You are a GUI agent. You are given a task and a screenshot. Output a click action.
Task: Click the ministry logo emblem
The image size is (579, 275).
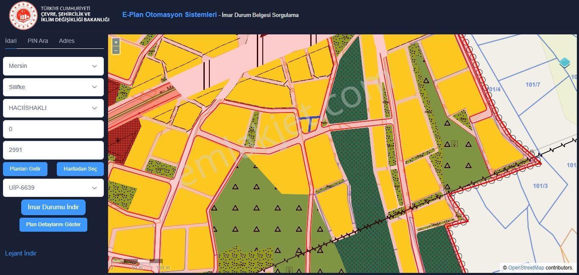pyautogui.click(x=23, y=16)
